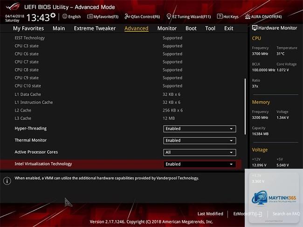Screen dimensions: 303x227
Task: Switch to the Main tab
Action: coord(59,28)
